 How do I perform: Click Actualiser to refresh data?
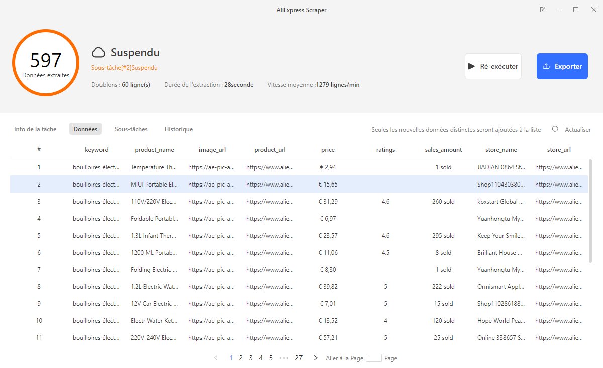coord(578,129)
